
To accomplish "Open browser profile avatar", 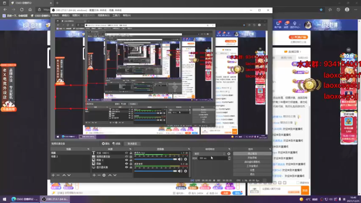I will coord(347,9).
